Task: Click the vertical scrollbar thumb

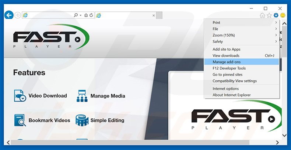Action: tap(284, 42)
